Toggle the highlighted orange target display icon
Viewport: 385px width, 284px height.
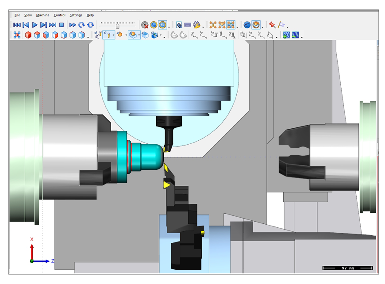coord(255,25)
